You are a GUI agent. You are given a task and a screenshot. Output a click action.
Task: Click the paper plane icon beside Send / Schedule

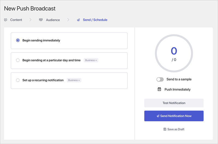click(78, 20)
